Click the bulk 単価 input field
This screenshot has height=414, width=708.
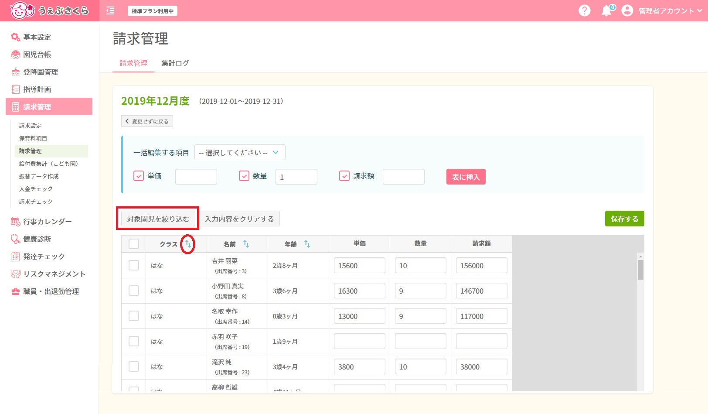pos(196,177)
